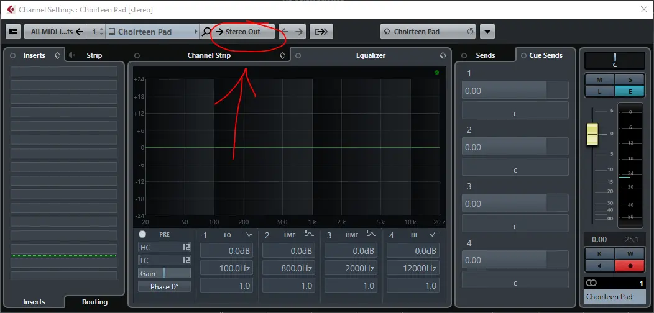The width and height of the screenshot is (654, 313).
Task: Open the All MIDI Inputs routing dropdown
Action: tap(52, 32)
